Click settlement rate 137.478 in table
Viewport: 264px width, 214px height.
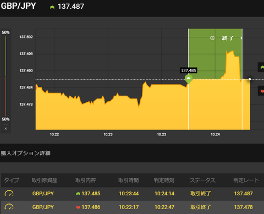click(244, 207)
